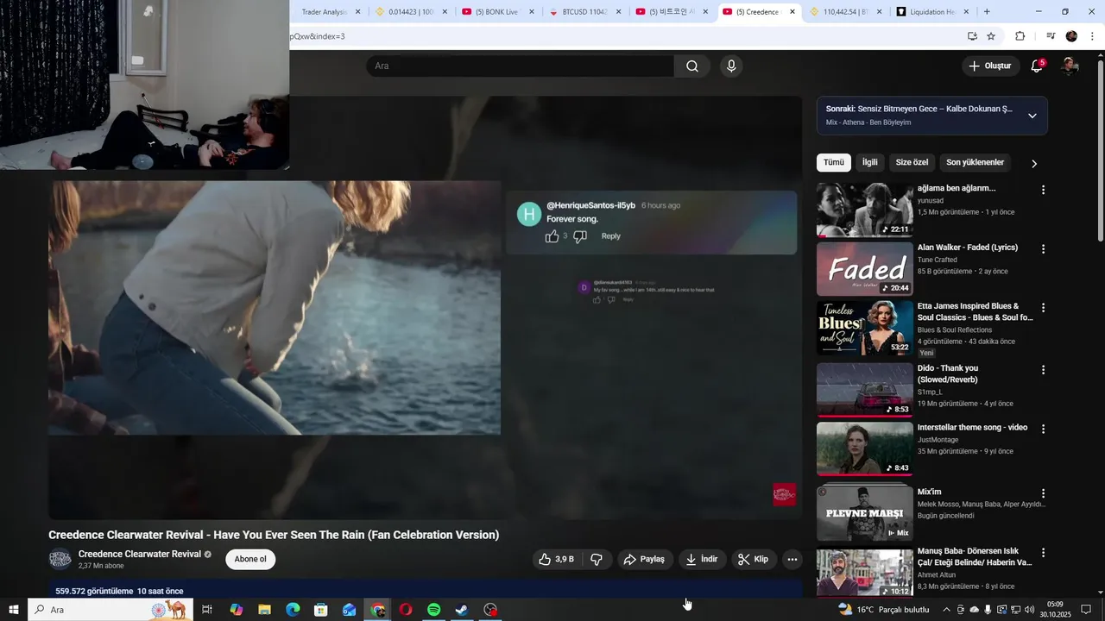Activate voice search microphone icon
The height and width of the screenshot is (621, 1105).
[731, 66]
